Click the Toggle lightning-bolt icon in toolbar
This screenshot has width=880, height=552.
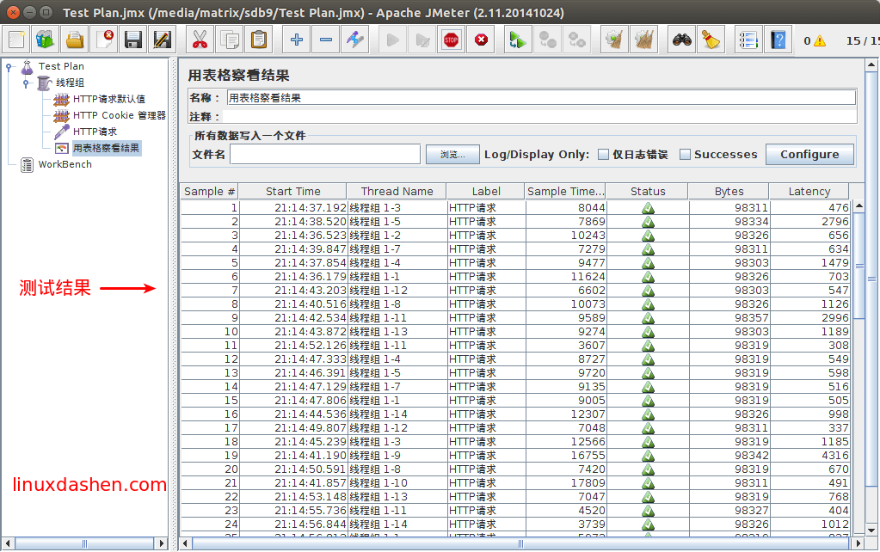354,40
